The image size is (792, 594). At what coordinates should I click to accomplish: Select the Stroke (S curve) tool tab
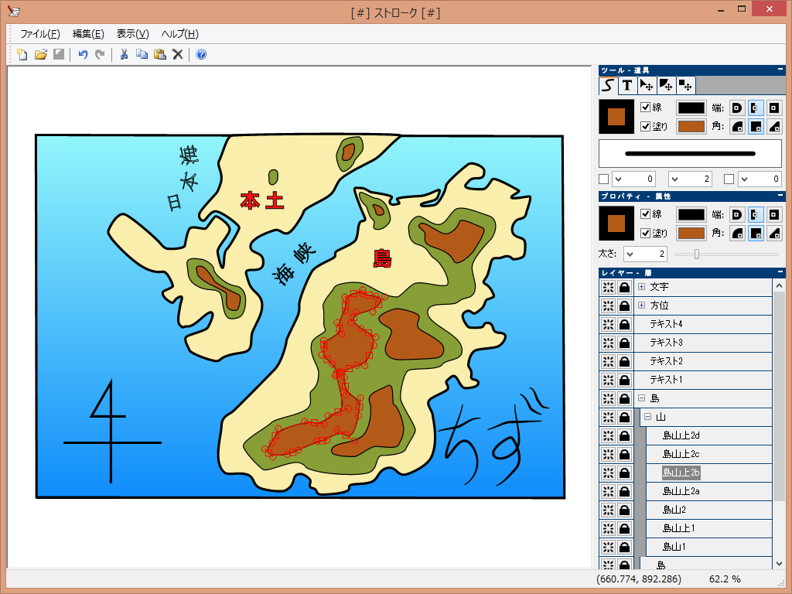[608, 85]
